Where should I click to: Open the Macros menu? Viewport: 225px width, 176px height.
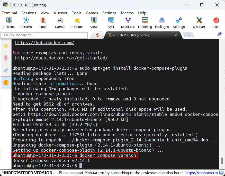(x=127, y=13)
